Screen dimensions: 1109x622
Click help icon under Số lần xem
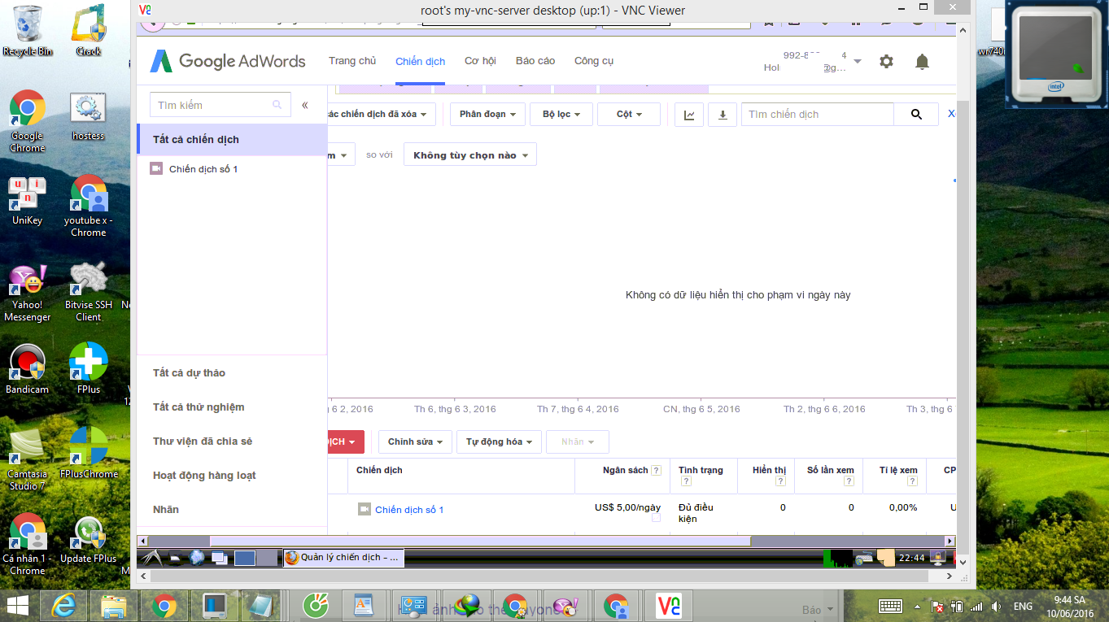(x=849, y=481)
